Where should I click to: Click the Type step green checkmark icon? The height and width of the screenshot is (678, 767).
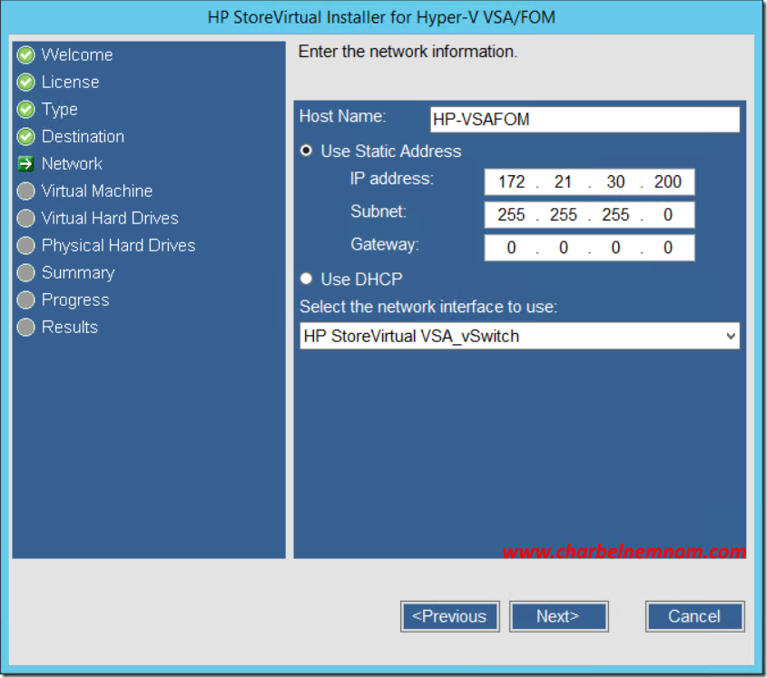[26, 109]
